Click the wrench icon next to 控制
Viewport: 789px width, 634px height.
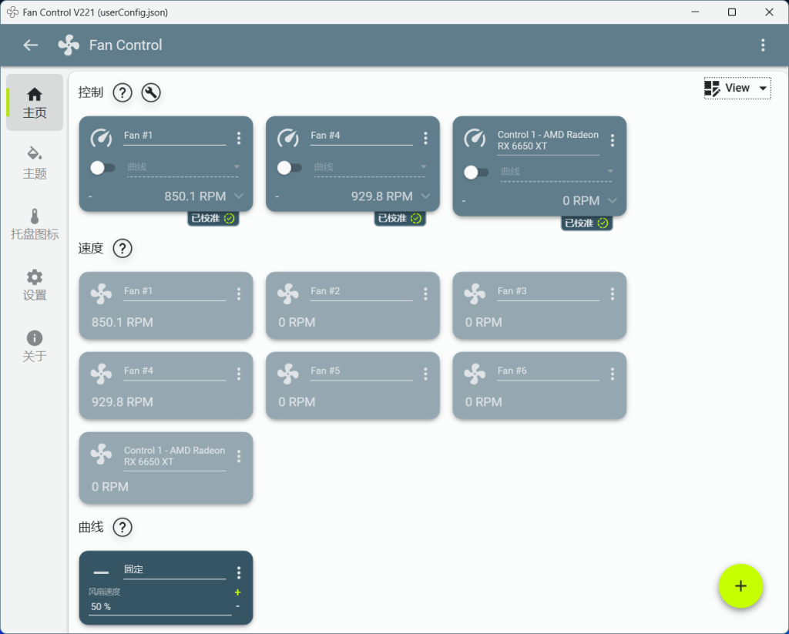point(151,92)
